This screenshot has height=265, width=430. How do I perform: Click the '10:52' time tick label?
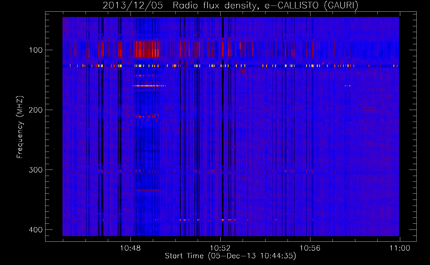pyautogui.click(x=220, y=248)
